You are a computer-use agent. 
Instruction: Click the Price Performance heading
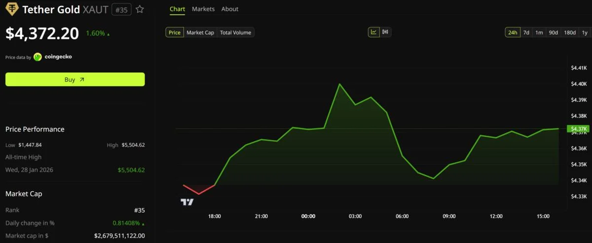click(35, 129)
